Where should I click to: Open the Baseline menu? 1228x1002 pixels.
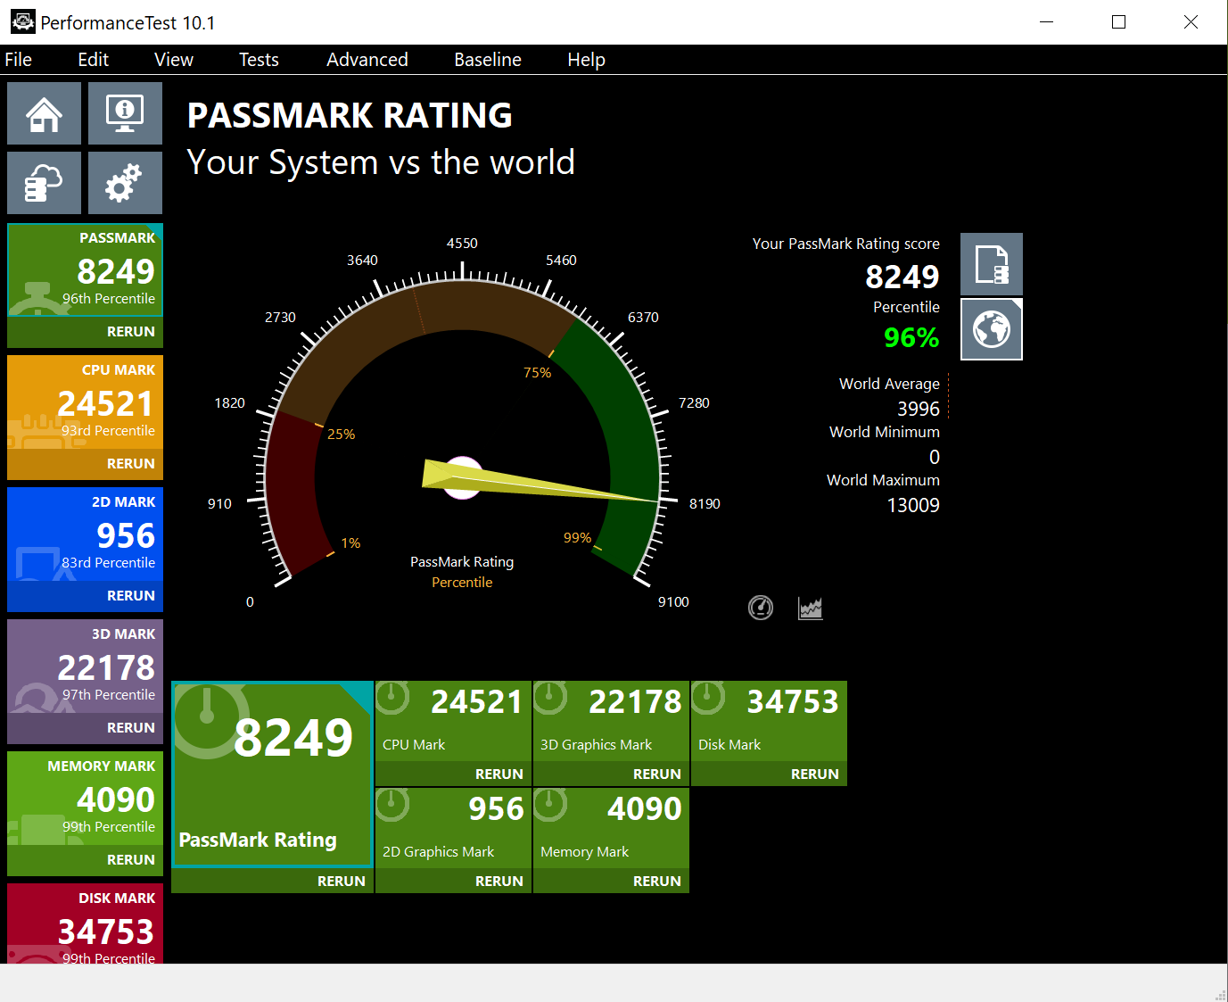tap(488, 60)
